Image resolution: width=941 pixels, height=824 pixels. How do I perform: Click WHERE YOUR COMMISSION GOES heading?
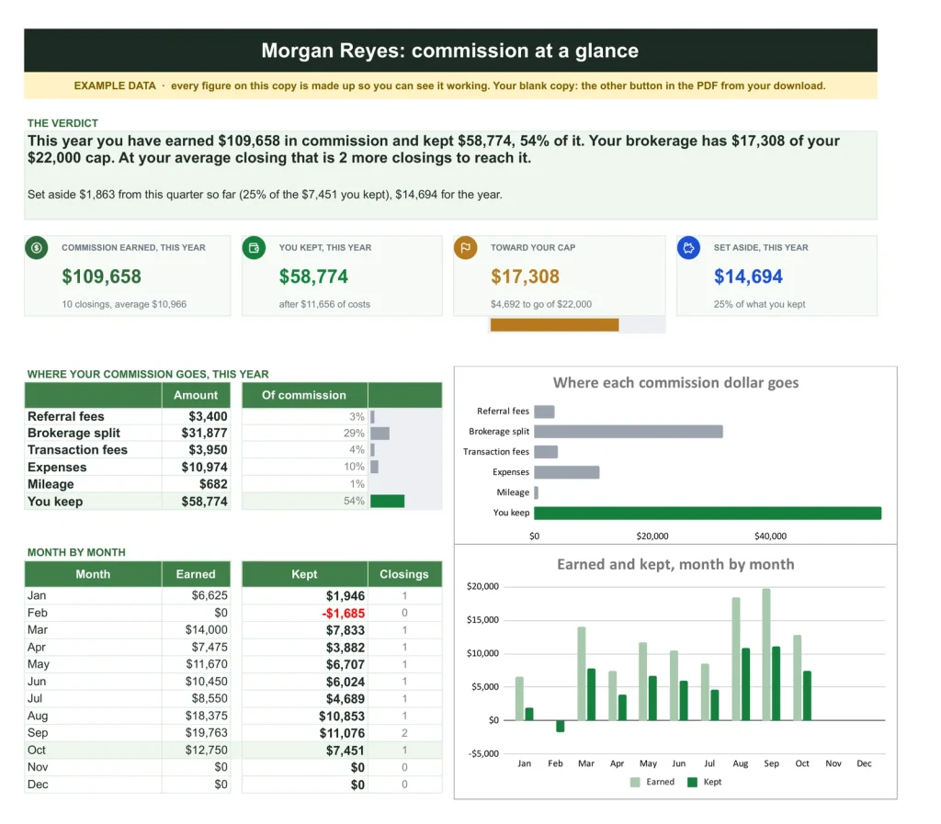coord(148,374)
